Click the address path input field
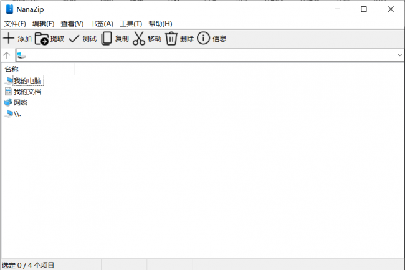This screenshot has height=270, width=405. 210,55
